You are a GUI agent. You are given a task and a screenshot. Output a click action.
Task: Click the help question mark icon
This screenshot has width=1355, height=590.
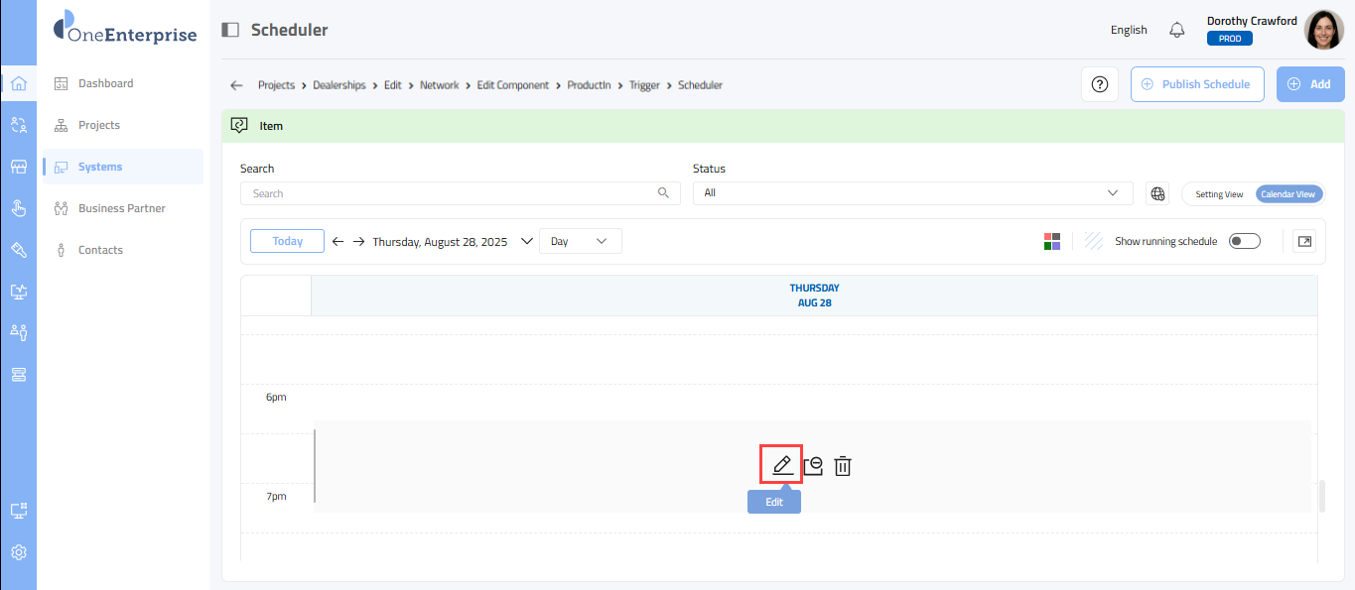tap(1100, 84)
